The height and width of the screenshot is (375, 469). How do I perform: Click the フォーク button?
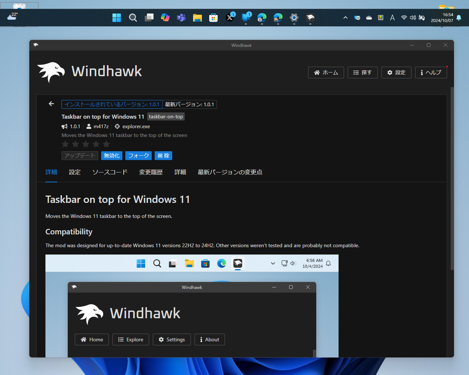point(139,156)
